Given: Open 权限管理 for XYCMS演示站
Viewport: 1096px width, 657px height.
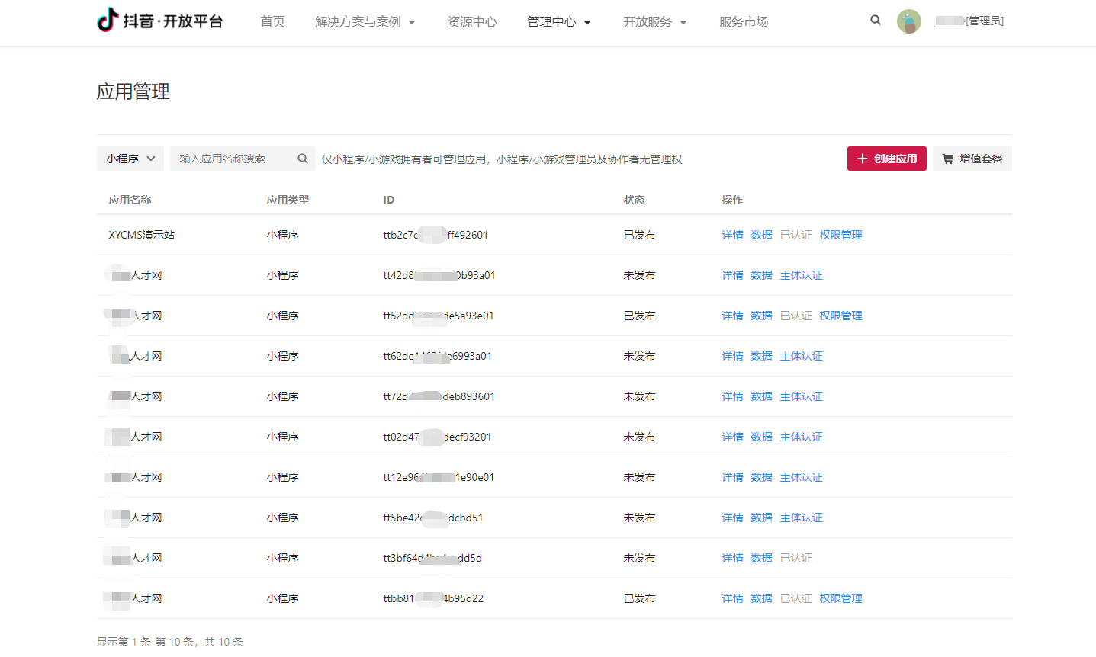Looking at the screenshot, I should click(x=840, y=235).
